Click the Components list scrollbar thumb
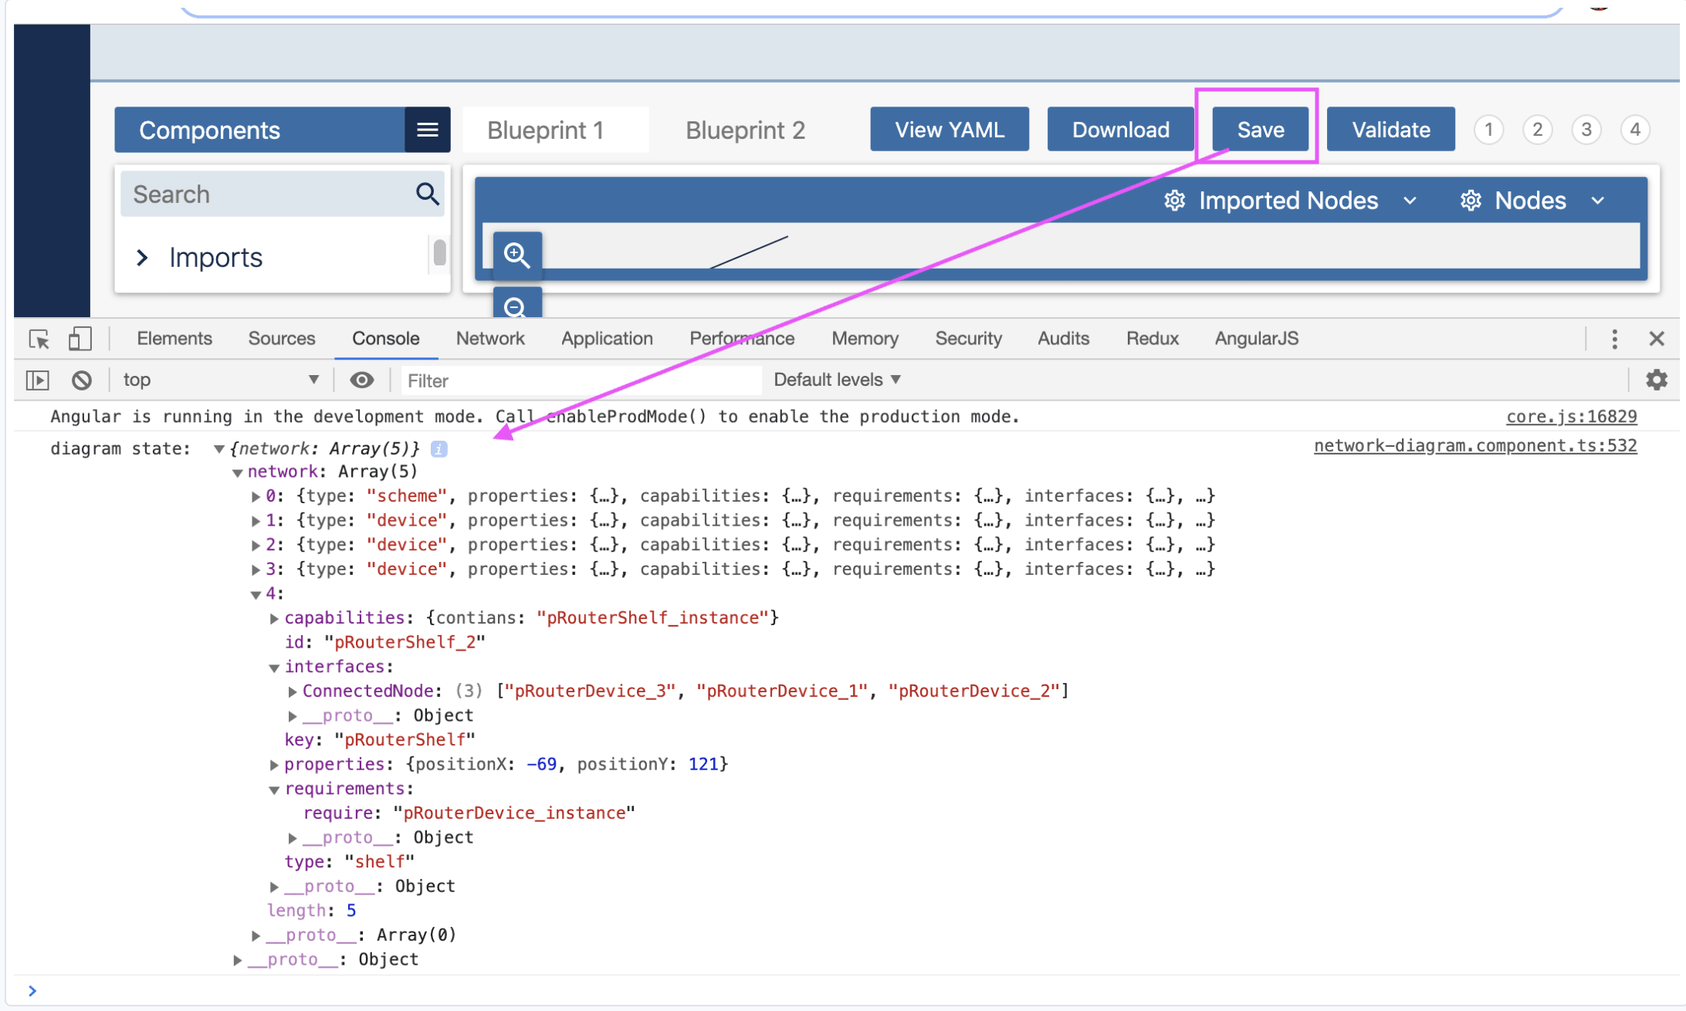Image resolution: width=1686 pixels, height=1011 pixels. click(439, 252)
